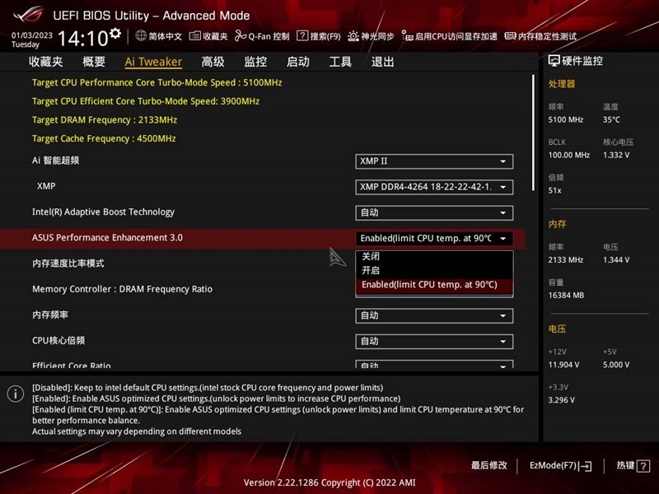The image size is (659, 494).
Task: Click the 1.332 V core voltage value
Action: click(x=616, y=155)
